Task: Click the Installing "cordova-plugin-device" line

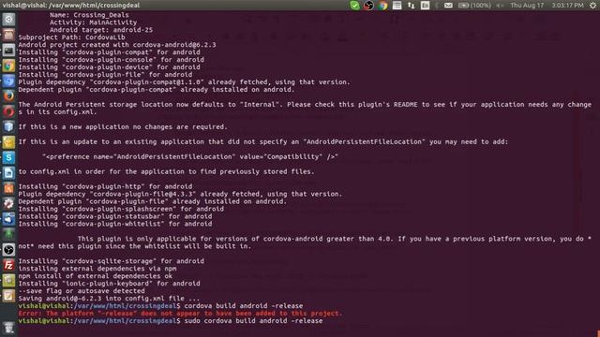Action: pos(109,67)
